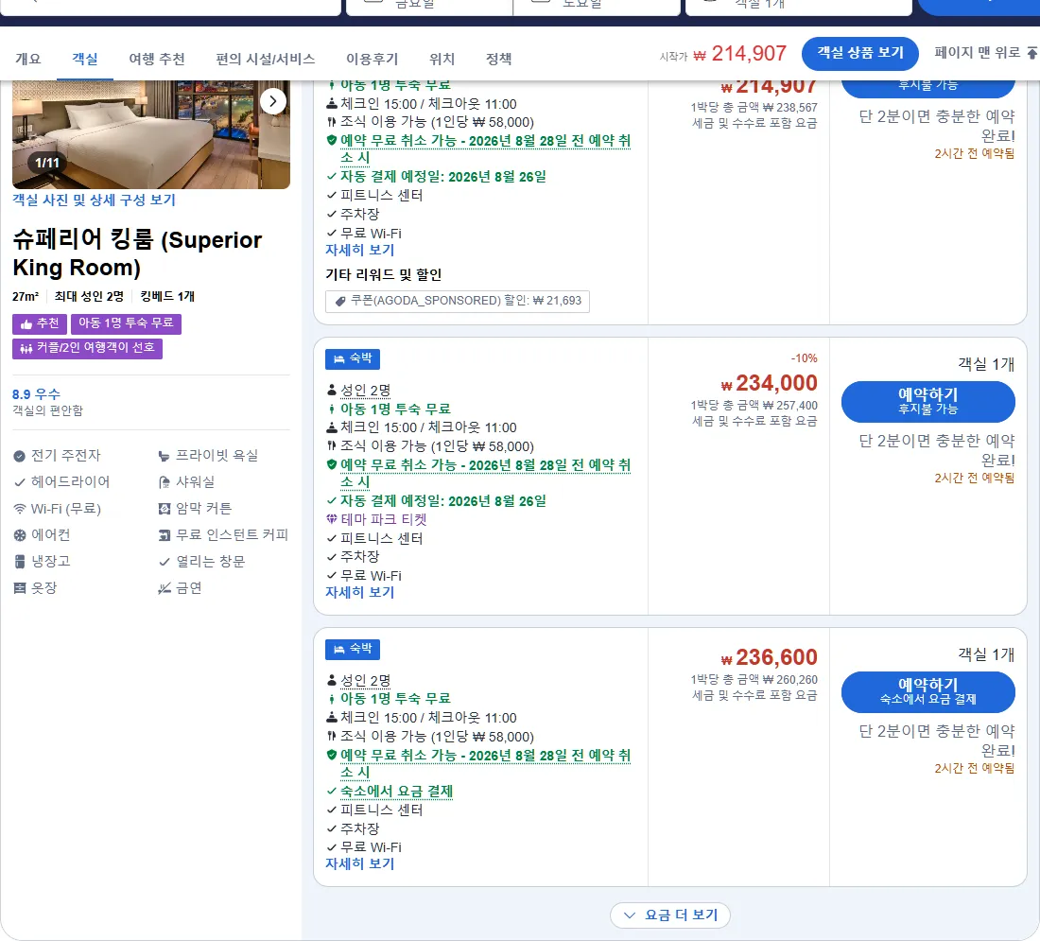
Task: Click free cancellation shield in ₩234,000 offer
Action: pyautogui.click(x=332, y=464)
